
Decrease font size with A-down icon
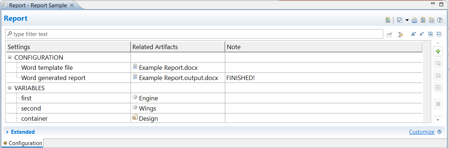point(422,34)
